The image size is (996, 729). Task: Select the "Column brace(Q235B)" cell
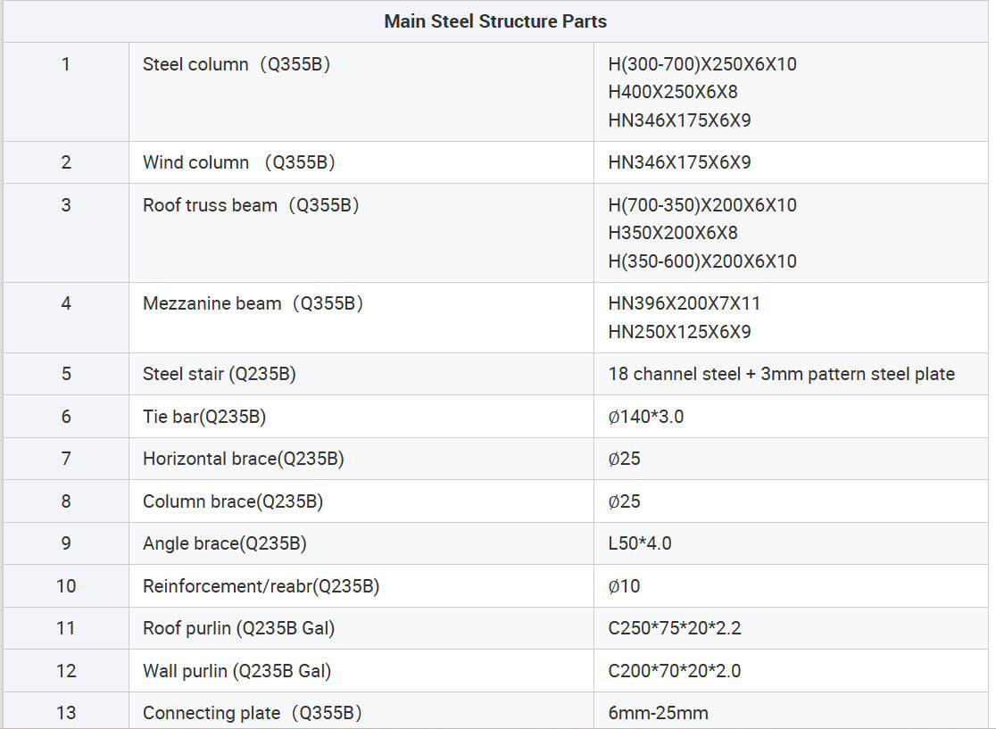(232, 501)
